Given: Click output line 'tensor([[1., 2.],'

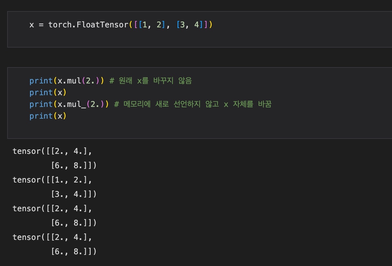Looking at the screenshot, I should click(x=53, y=180).
